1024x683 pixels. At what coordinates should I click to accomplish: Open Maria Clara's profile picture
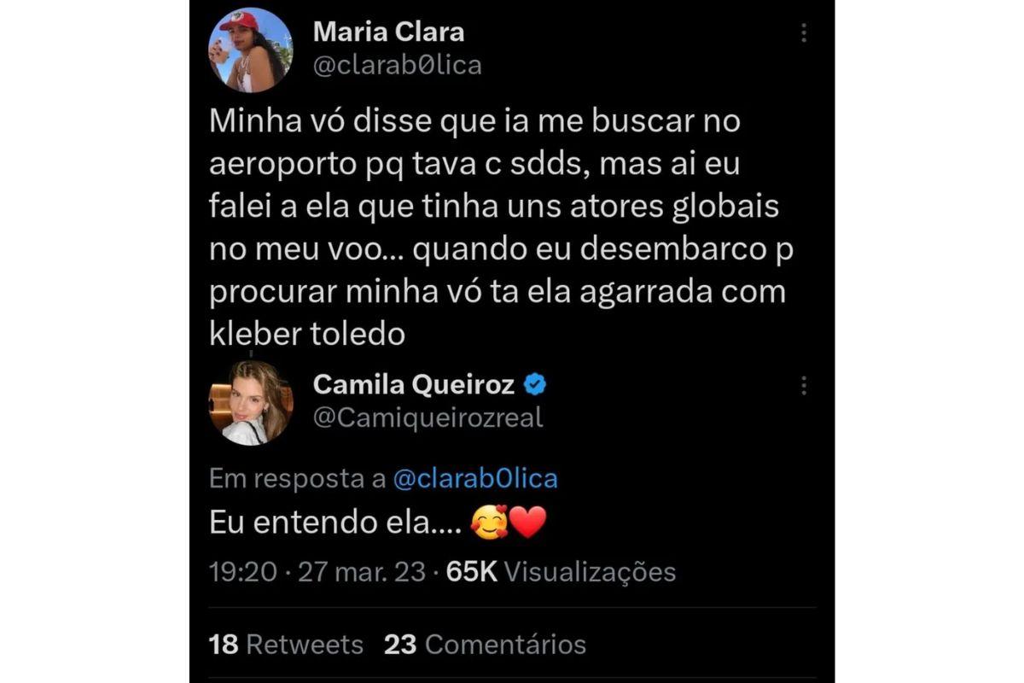pos(250,50)
